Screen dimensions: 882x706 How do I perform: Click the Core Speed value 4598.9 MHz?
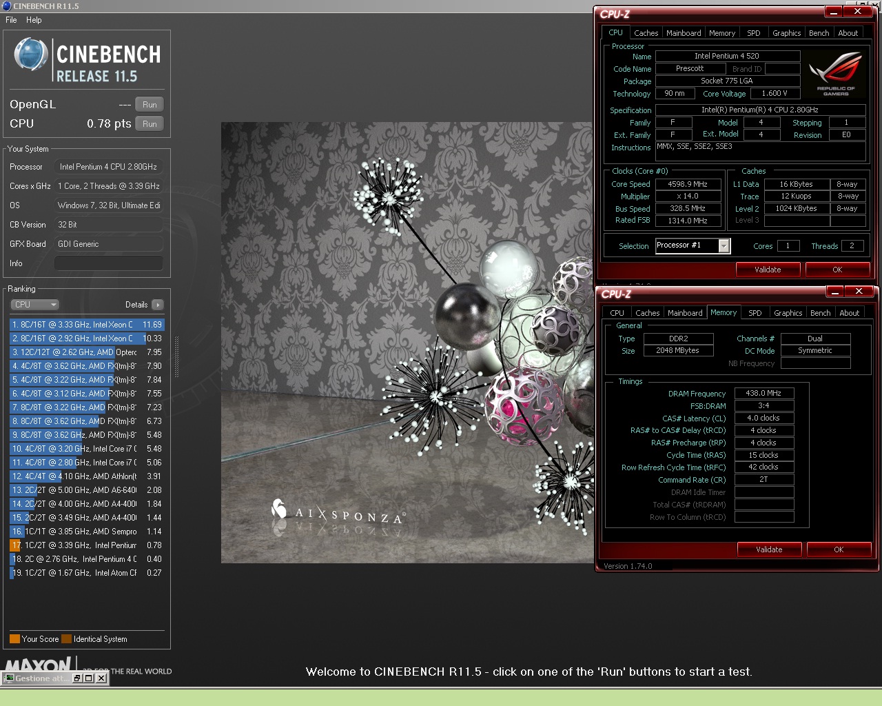pyautogui.click(x=688, y=184)
